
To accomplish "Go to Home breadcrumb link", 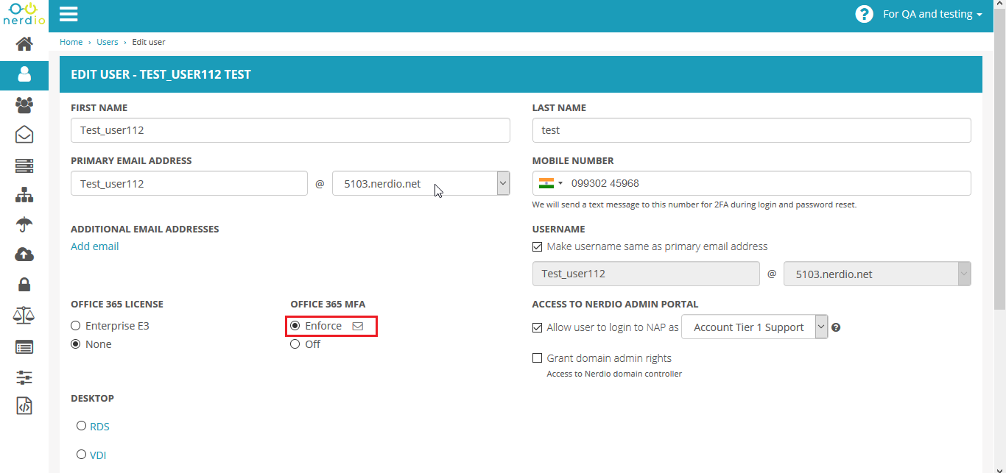I will [x=71, y=42].
